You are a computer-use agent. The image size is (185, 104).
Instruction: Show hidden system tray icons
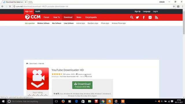(x=156, y=101)
